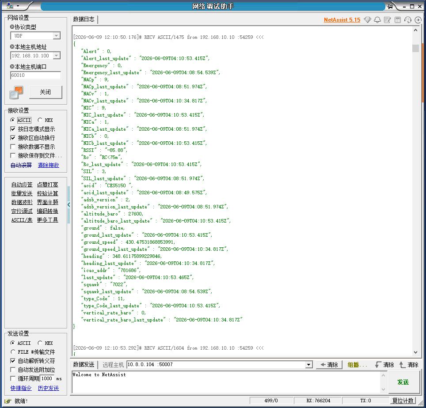Click the 循环周期 1000 ms input field
The image size is (426, 408).
(x=47, y=378)
